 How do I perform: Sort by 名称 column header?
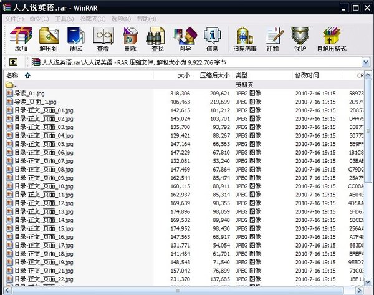79,75
